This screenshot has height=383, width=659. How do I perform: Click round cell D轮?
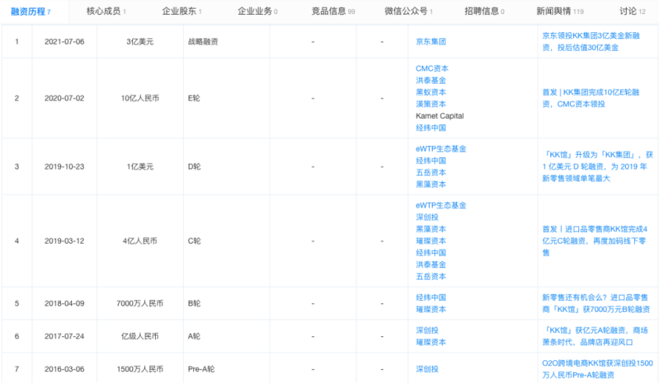(x=194, y=166)
